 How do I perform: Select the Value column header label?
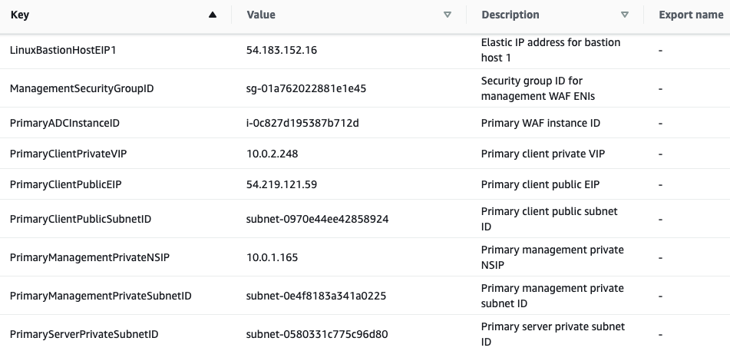(x=261, y=15)
